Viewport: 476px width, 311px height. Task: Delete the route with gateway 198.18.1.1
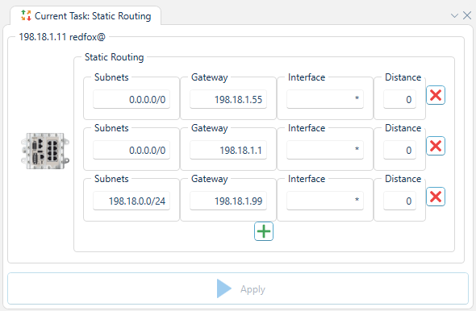click(x=436, y=146)
